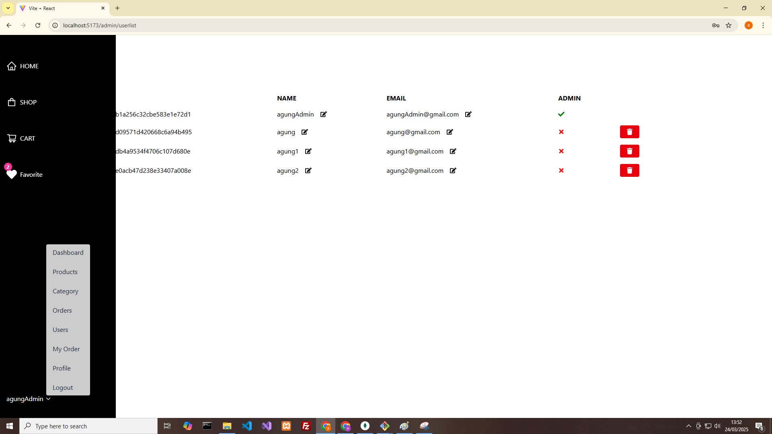Toggle the red admin cross for agung
Image resolution: width=772 pixels, height=434 pixels.
[x=561, y=132]
